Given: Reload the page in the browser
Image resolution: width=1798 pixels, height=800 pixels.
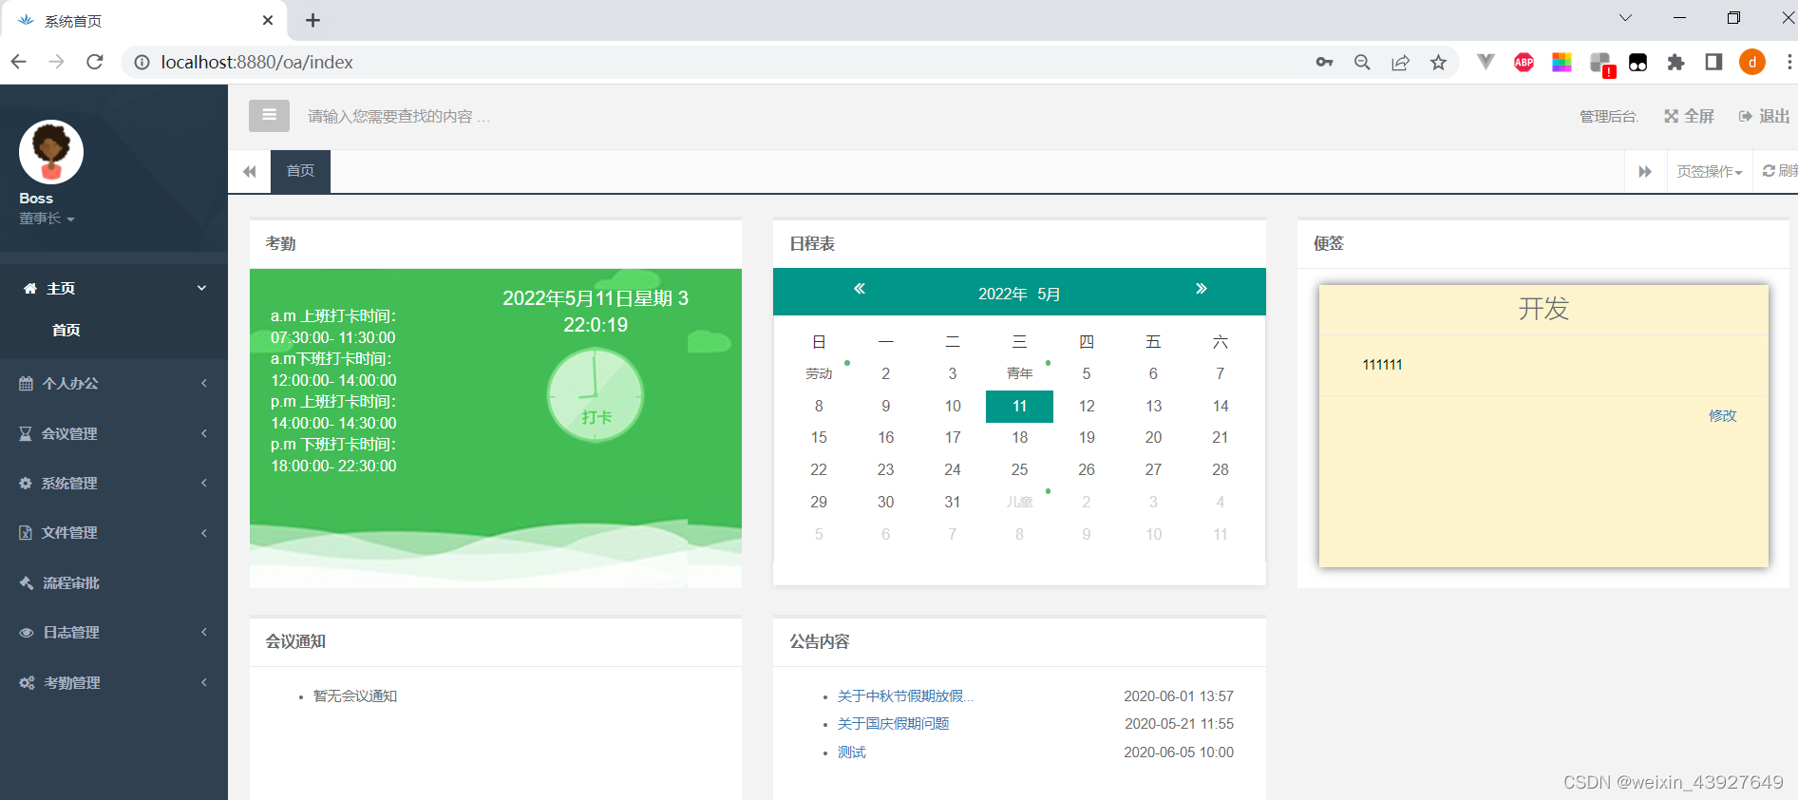Looking at the screenshot, I should 94,62.
